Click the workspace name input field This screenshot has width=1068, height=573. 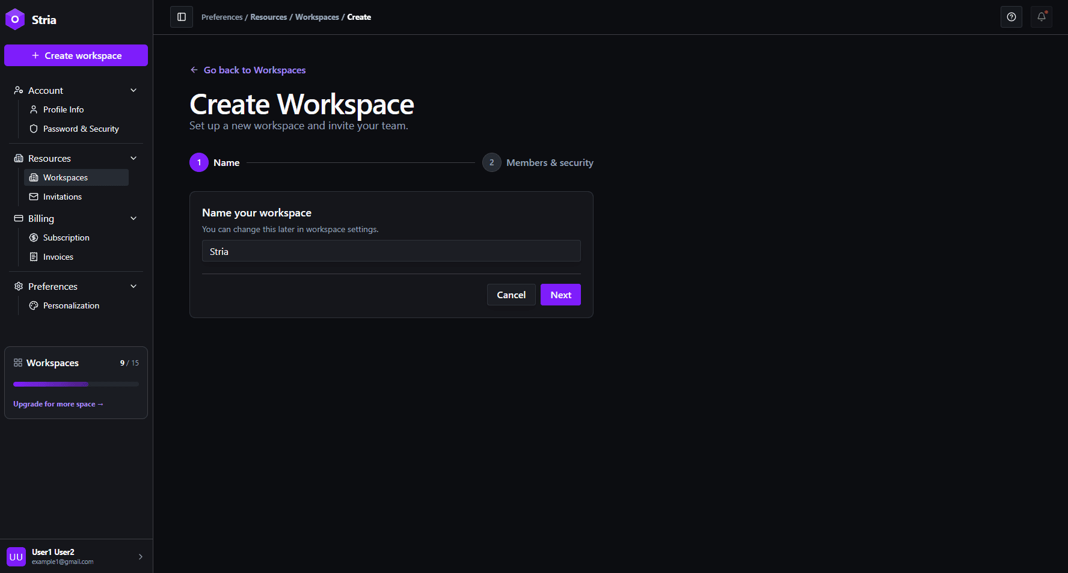[391, 251]
